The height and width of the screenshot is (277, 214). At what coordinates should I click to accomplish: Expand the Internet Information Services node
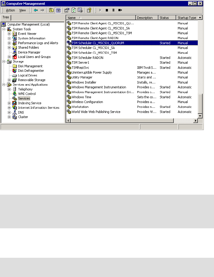tap(9, 108)
